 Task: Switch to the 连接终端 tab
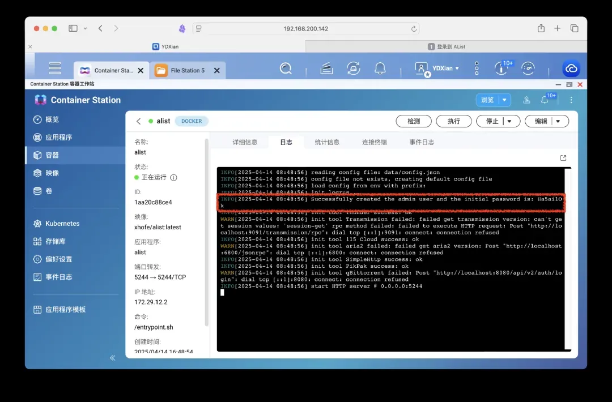[375, 142]
